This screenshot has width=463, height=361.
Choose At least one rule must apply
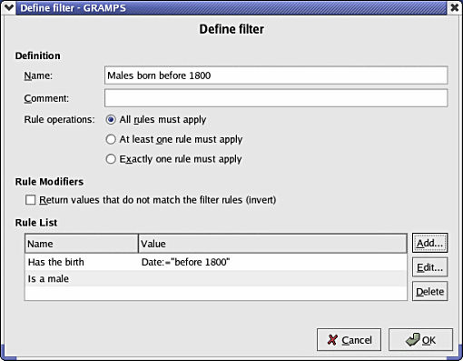(x=111, y=139)
